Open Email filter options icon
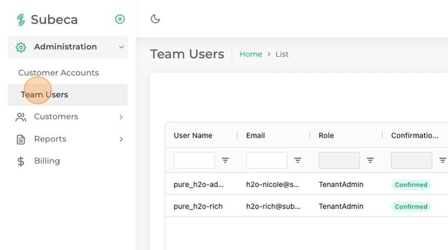Image resolution: width=448 pixels, height=250 pixels. coord(298,160)
